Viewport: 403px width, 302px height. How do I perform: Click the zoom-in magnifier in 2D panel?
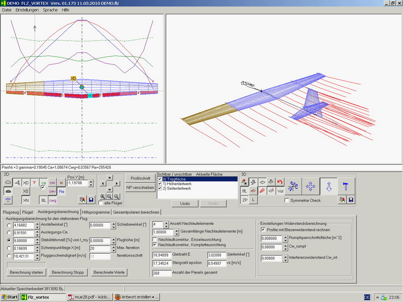tap(103, 196)
